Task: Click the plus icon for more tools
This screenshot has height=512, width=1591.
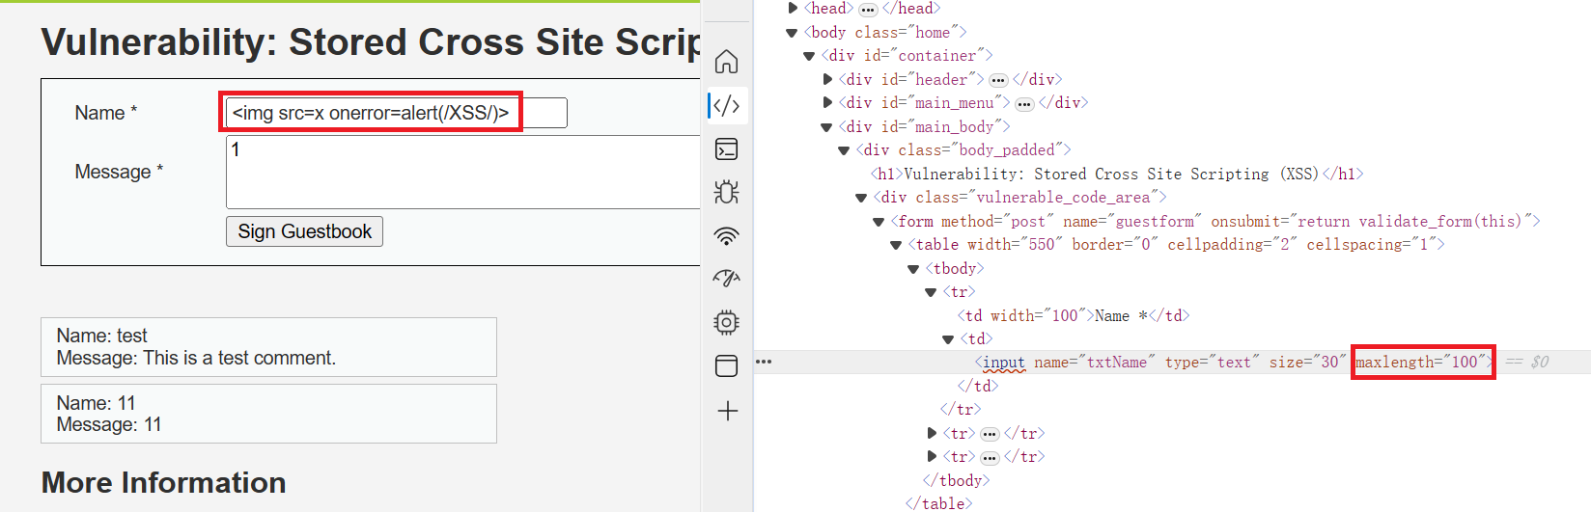Action: pyautogui.click(x=727, y=411)
